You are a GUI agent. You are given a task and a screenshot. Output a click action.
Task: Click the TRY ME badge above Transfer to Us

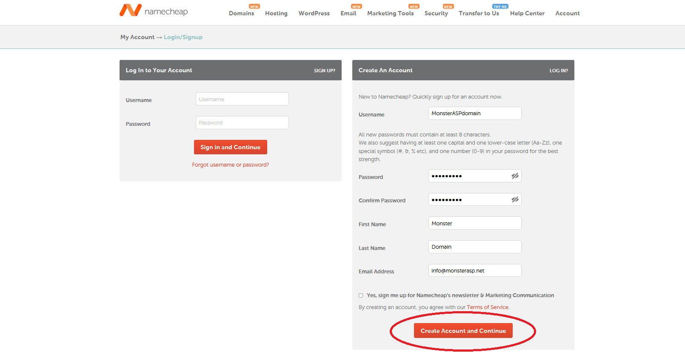500,6
